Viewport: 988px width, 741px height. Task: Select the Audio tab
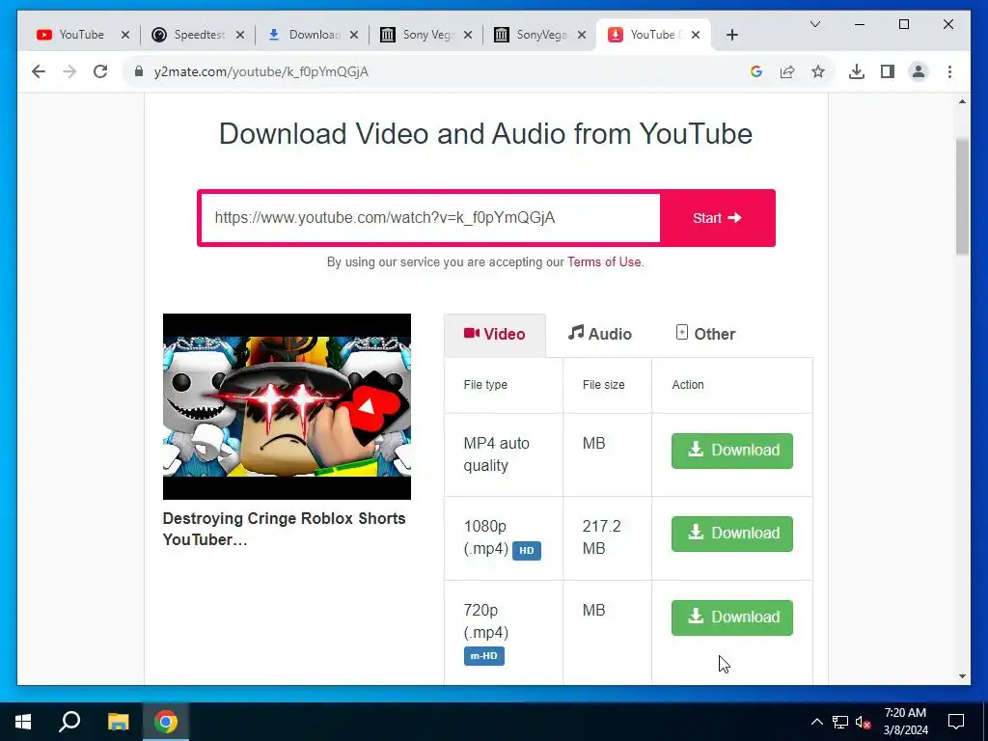point(600,334)
